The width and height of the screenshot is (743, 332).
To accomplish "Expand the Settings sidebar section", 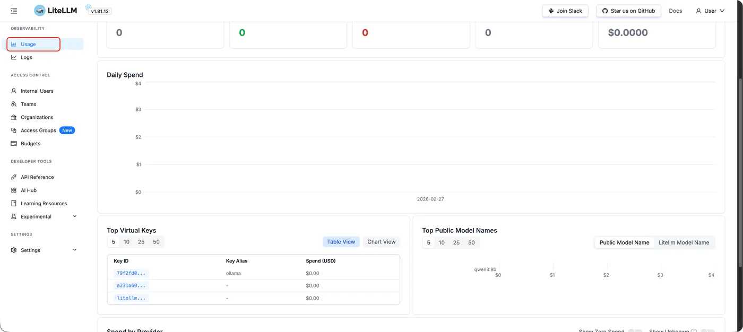I will [x=74, y=250].
